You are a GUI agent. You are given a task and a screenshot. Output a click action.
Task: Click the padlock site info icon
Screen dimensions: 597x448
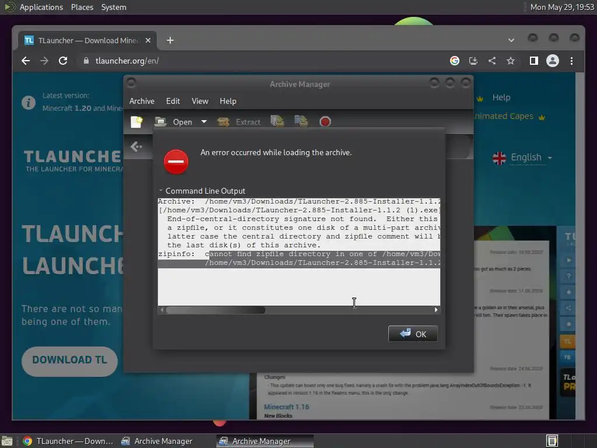coord(86,61)
